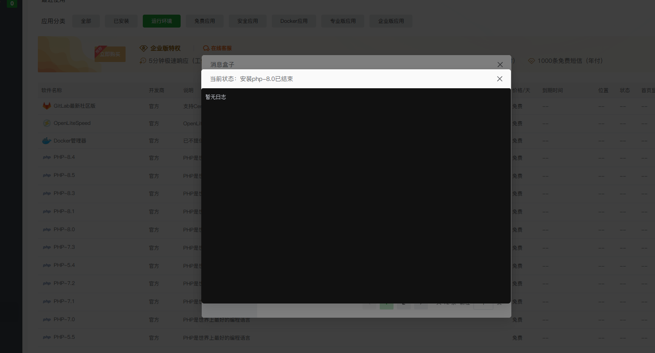Close the 消息盒子 message box window
Screen dimensions: 655x353
(x=500, y=65)
